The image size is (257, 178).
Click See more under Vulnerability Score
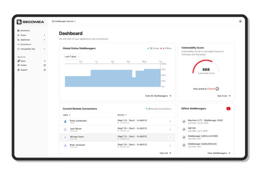point(224,96)
